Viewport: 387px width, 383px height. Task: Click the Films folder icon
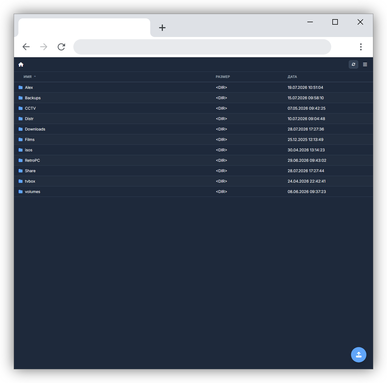21,140
